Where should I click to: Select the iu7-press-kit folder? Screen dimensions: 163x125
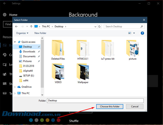point(108,50)
